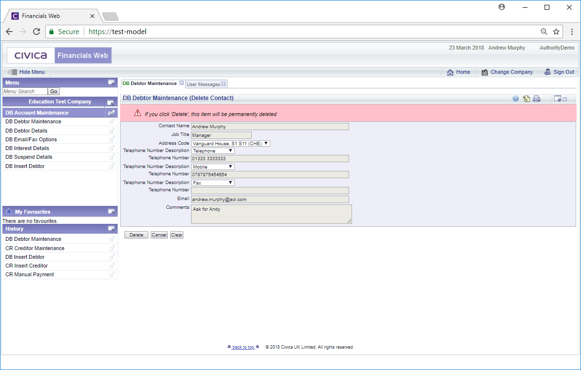Select the DB Debtor Maintenance tab
581x370 pixels.
pyautogui.click(x=150, y=84)
